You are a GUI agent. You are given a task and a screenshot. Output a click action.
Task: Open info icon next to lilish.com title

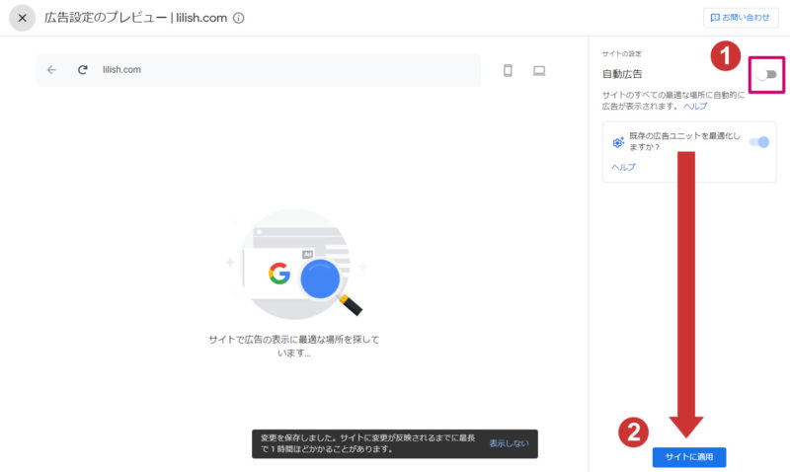pos(239,18)
